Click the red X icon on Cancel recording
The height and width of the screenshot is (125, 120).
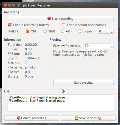point(19,118)
